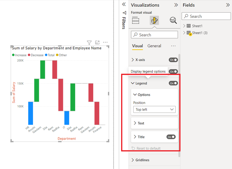The image size is (232, 169).
Task: Open focus mode icon above chart
Action: pyautogui.click(x=97, y=42)
